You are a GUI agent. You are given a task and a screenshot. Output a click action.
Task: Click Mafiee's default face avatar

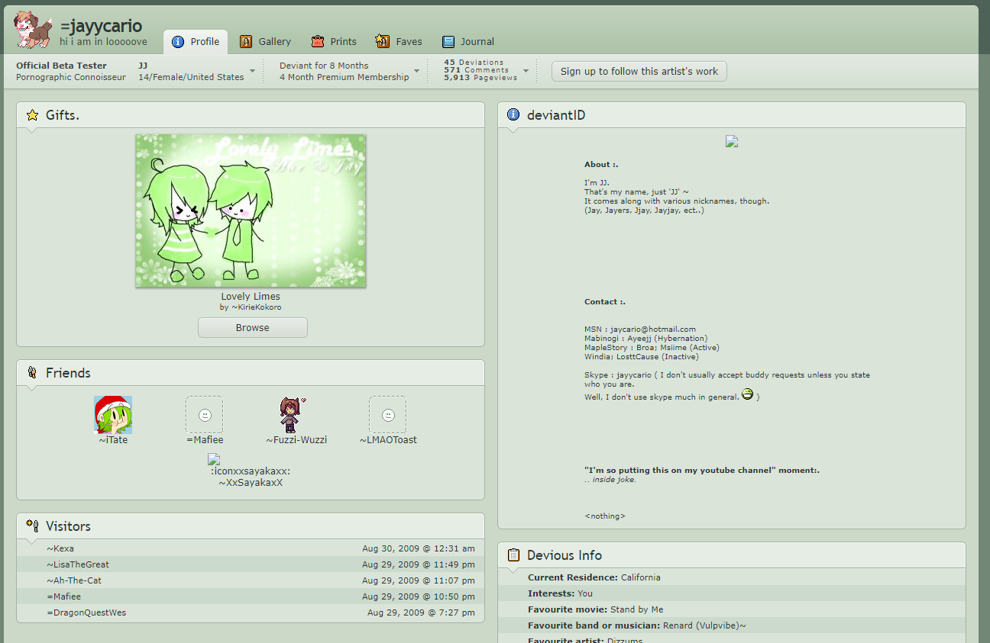point(205,415)
